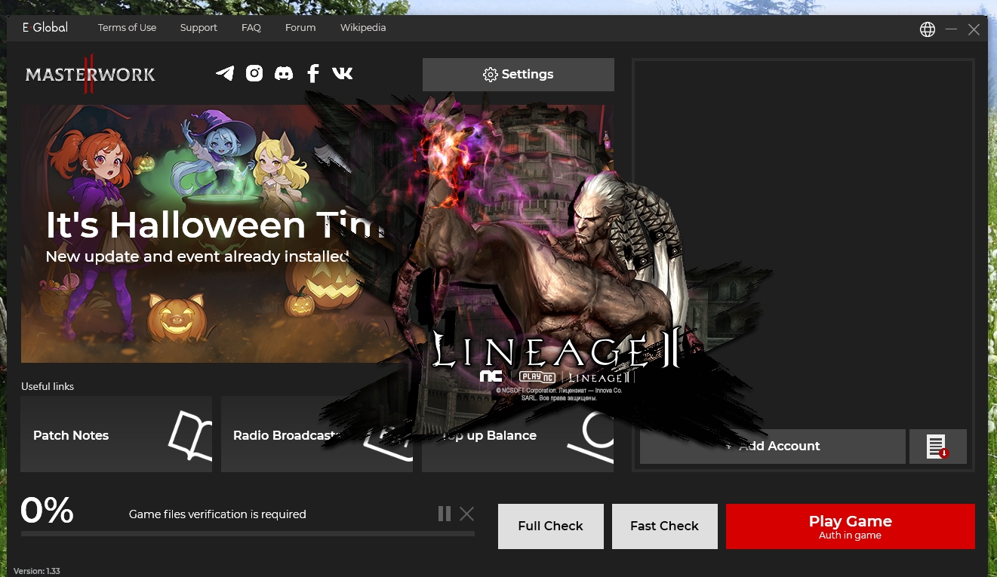Viewport: 997px width, 577px height.
Task: Open the Discord icon link
Action: pyautogui.click(x=284, y=73)
